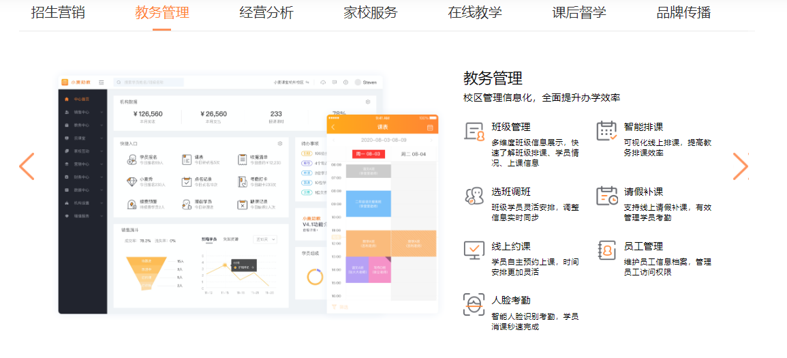This screenshot has width=787, height=358.
Task: Open the 点名记录 quick entry icon
Action: pyautogui.click(x=186, y=182)
